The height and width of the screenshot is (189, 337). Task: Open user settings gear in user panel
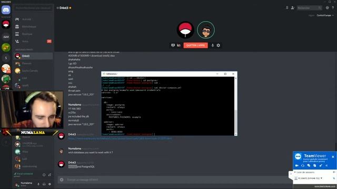tap(49, 184)
